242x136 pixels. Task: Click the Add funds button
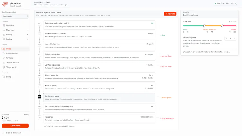tap(15, 126)
